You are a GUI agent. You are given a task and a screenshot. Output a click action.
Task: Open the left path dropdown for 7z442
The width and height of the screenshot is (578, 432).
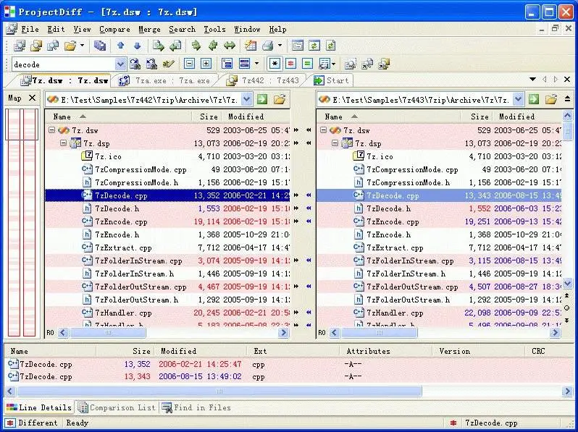(x=246, y=99)
